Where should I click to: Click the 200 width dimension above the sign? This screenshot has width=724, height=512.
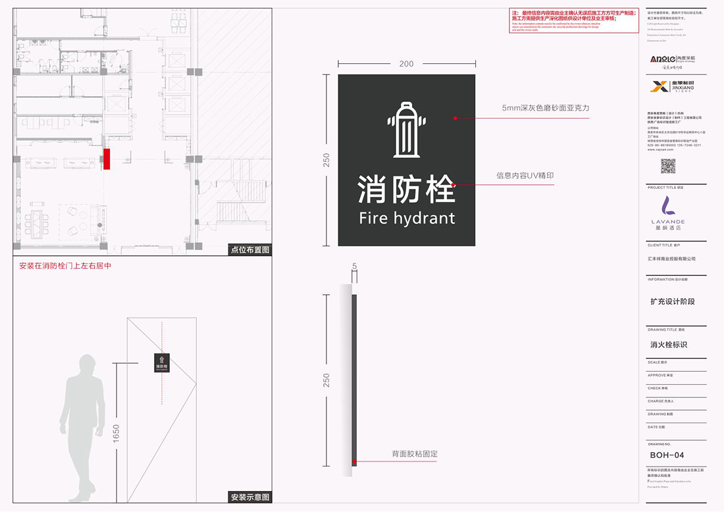coord(407,64)
